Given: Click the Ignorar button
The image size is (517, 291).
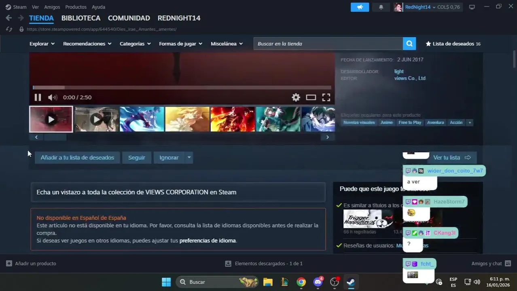Looking at the screenshot, I should pyautogui.click(x=169, y=158).
